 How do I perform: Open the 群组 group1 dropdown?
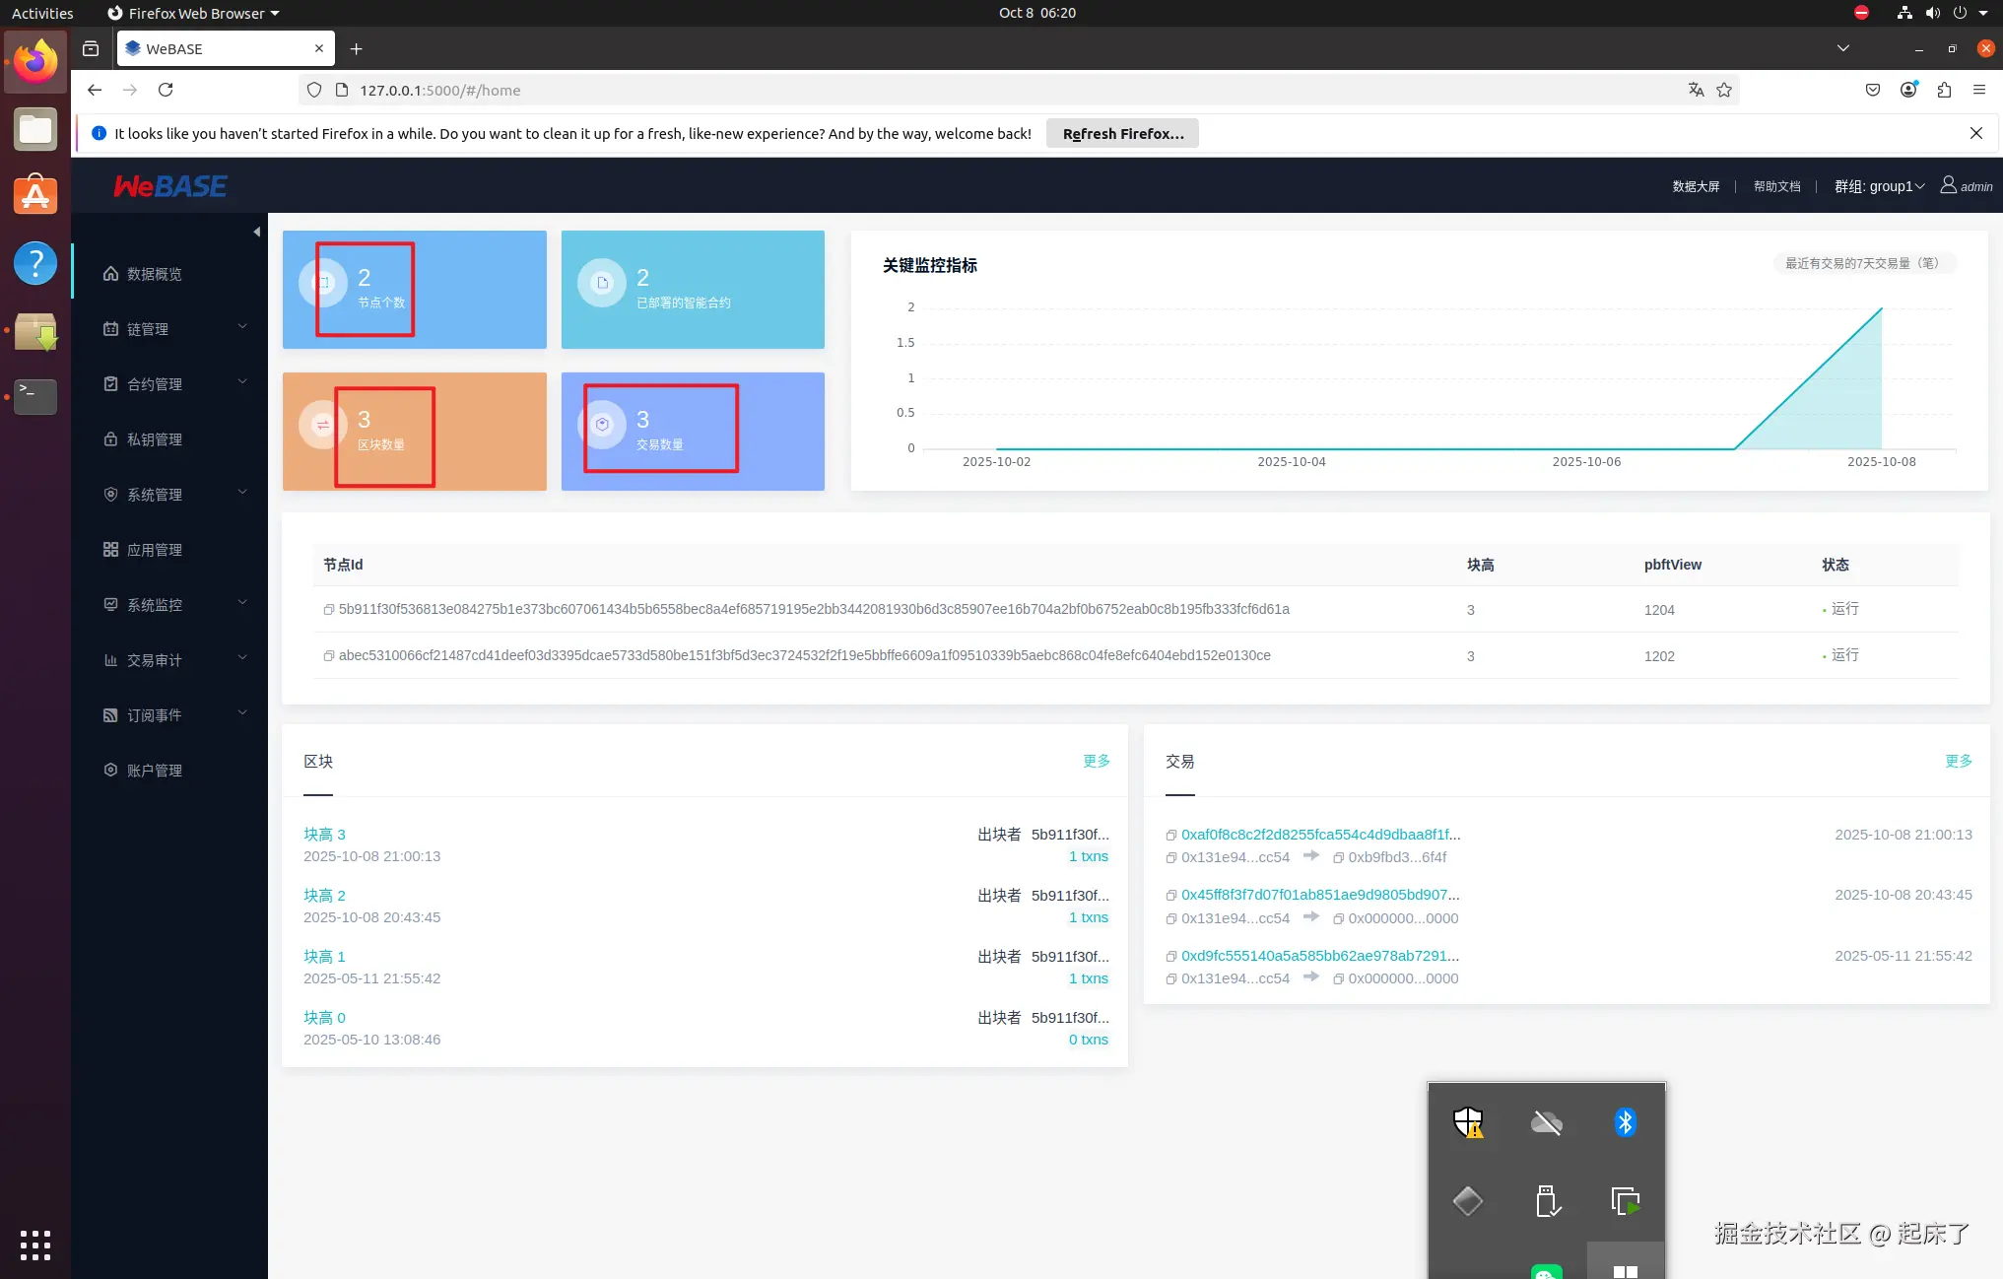tap(1879, 186)
